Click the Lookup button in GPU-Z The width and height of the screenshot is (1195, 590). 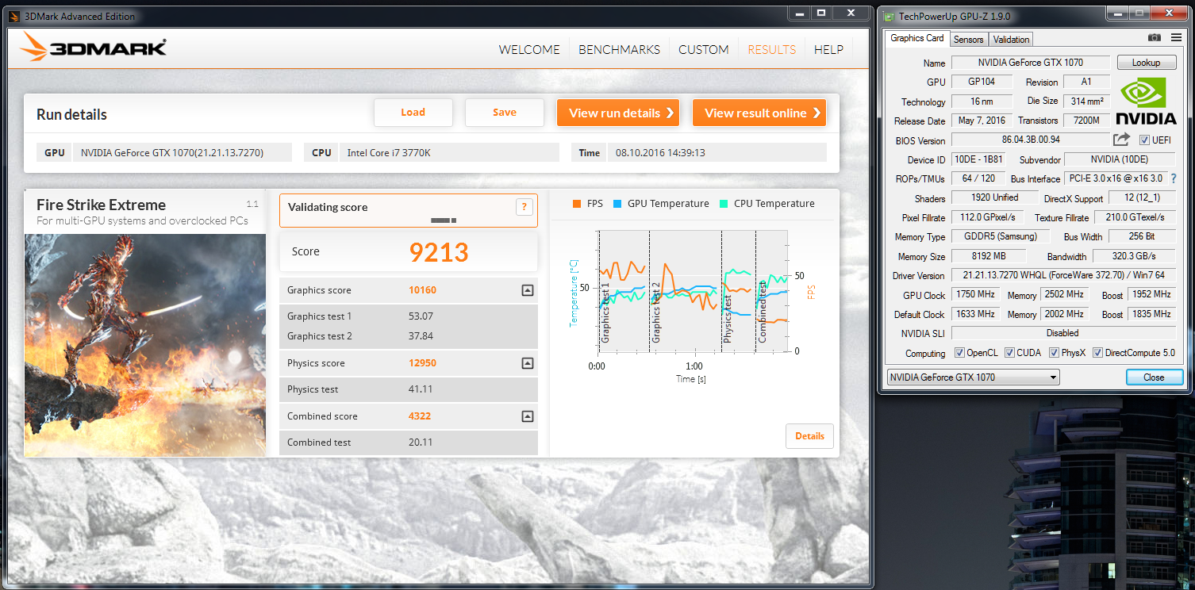pos(1146,63)
